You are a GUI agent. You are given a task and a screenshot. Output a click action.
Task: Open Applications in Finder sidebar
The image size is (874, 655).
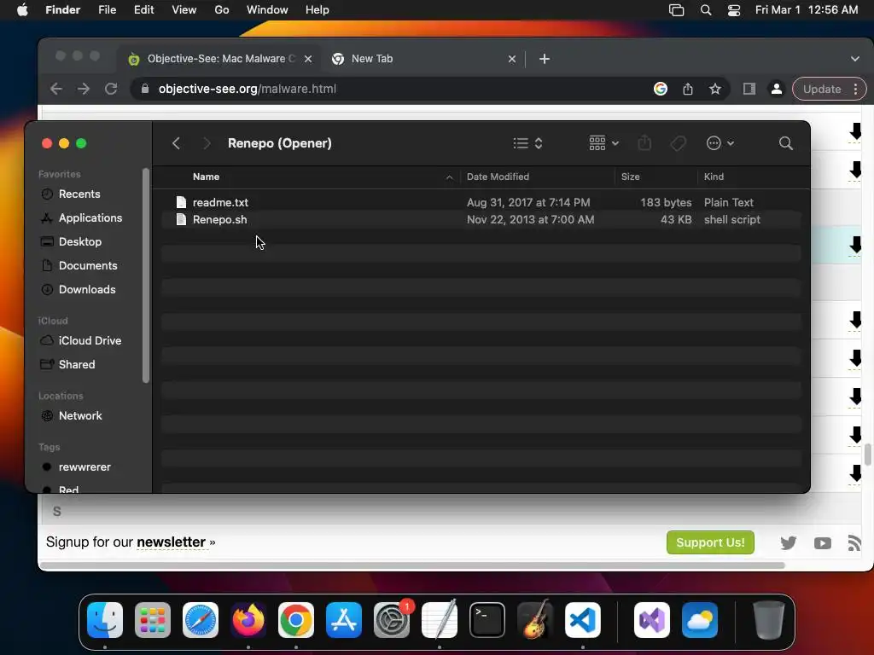click(90, 217)
